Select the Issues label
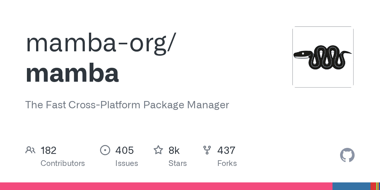 (x=127, y=163)
